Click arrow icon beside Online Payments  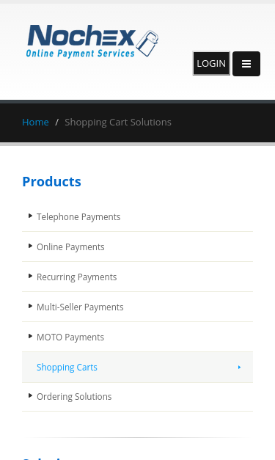30,246
